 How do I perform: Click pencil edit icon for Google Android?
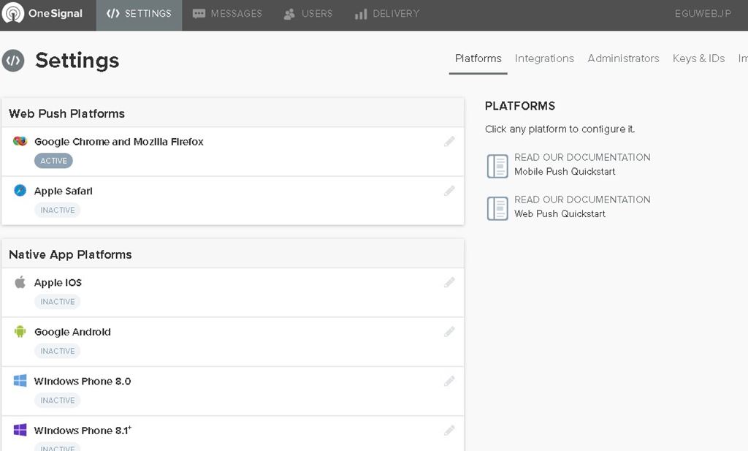(449, 332)
